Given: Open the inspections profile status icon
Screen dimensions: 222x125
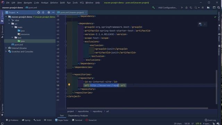Looking at the screenshot, I should click(x=218, y=124).
